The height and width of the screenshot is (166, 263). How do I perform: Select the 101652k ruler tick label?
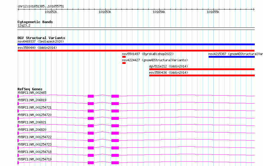(x=51, y=12)
